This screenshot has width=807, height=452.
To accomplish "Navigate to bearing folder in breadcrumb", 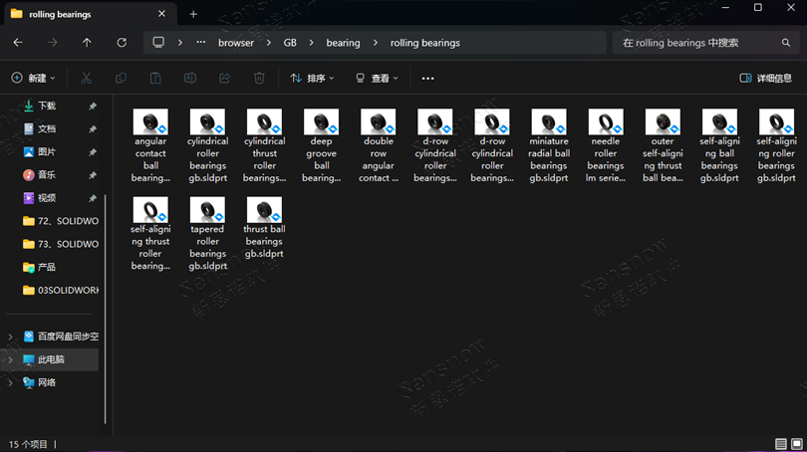I will point(343,43).
